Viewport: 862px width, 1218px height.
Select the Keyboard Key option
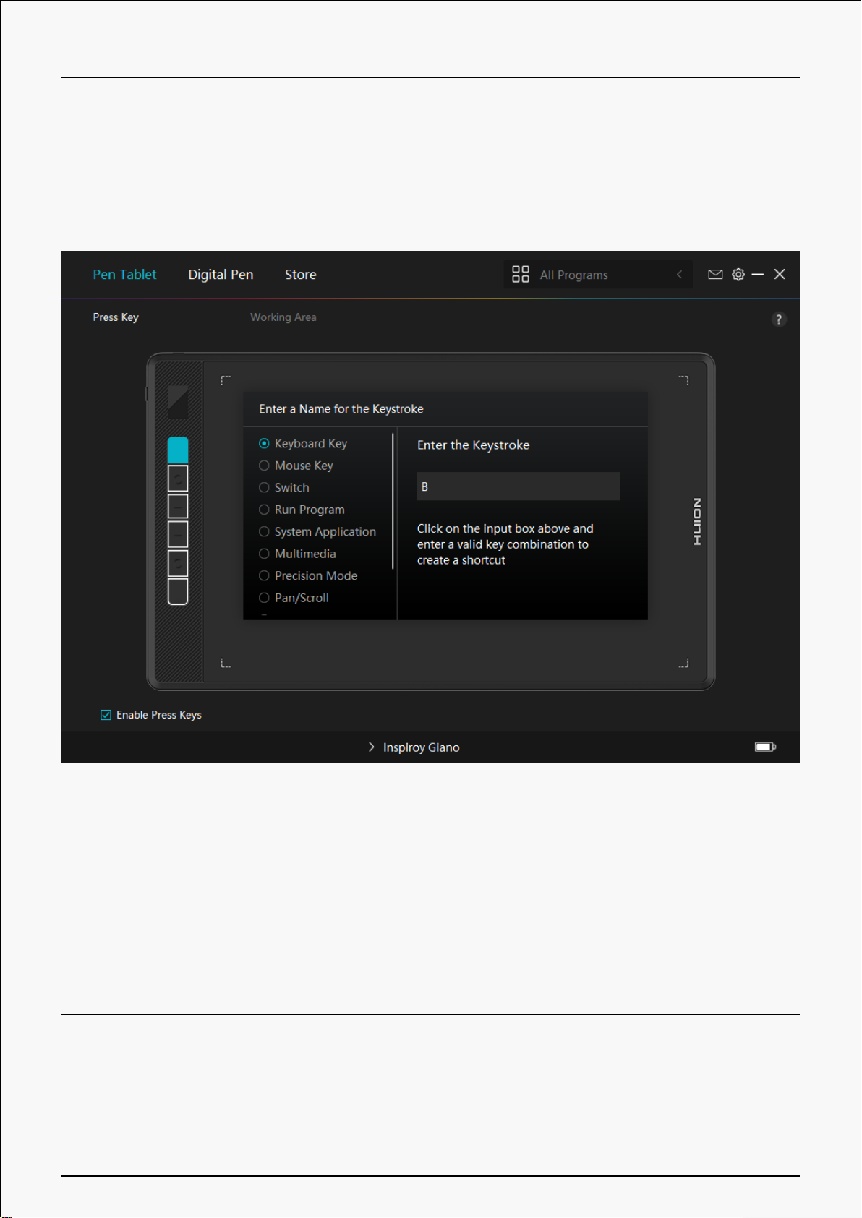303,444
